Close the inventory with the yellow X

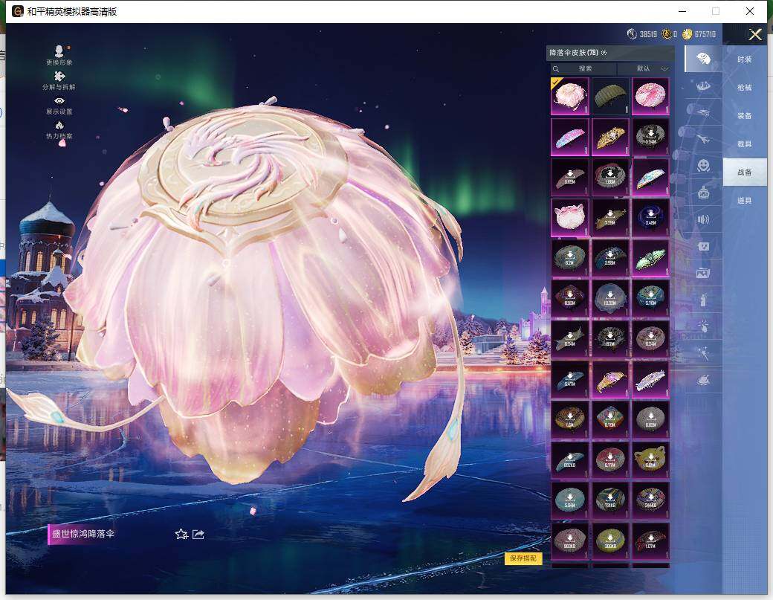coord(755,34)
